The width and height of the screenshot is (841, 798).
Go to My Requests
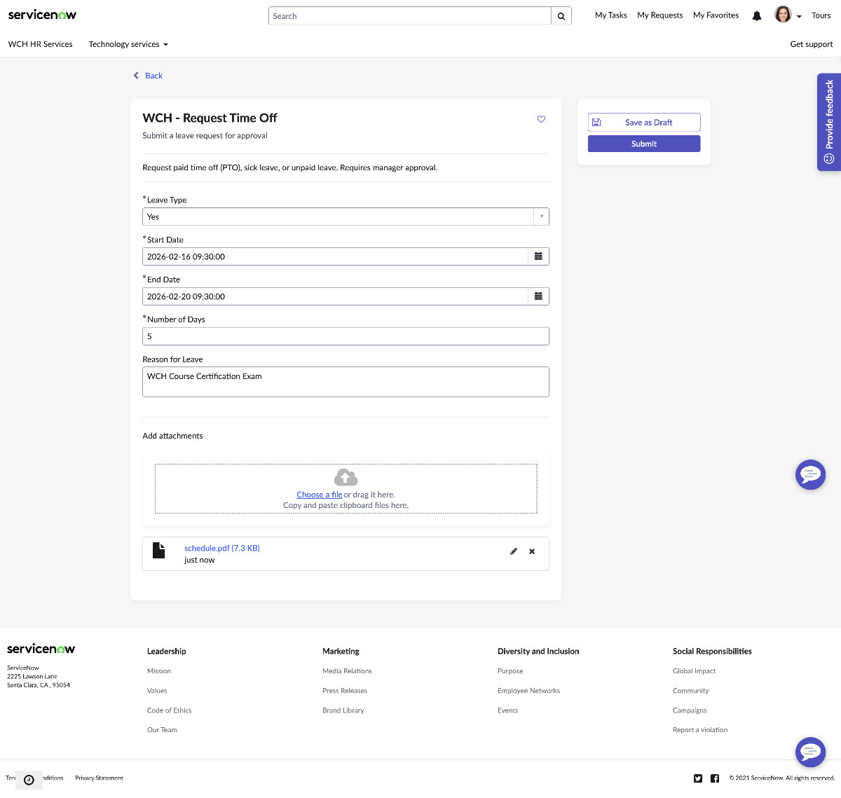659,15
